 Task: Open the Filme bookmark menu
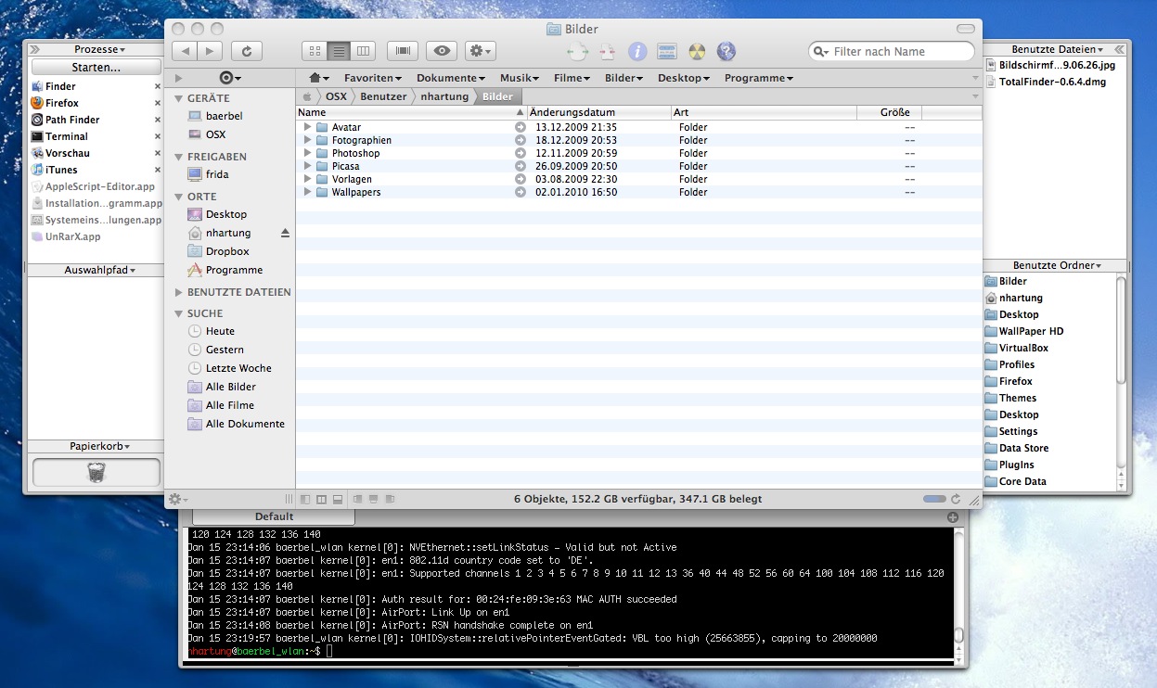[x=572, y=78]
